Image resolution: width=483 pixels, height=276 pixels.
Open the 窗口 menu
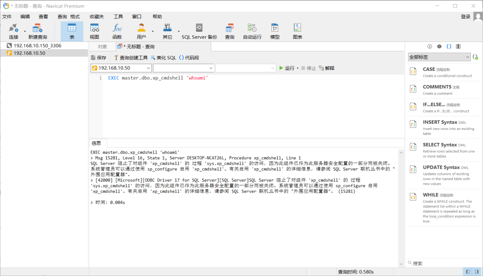(x=136, y=17)
